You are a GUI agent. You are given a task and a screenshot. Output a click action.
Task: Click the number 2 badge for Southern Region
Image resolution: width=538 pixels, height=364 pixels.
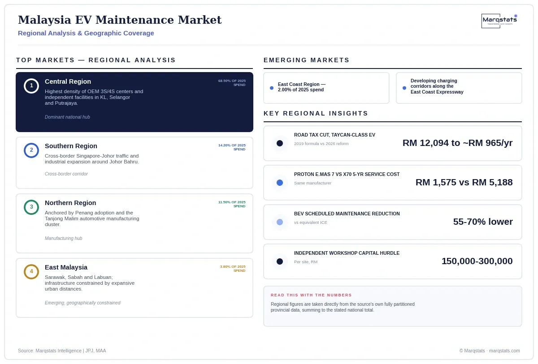[x=31, y=150]
